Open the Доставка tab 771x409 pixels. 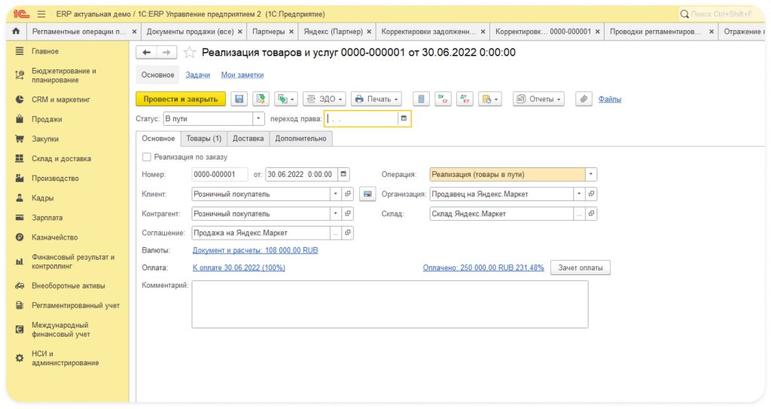click(x=248, y=139)
